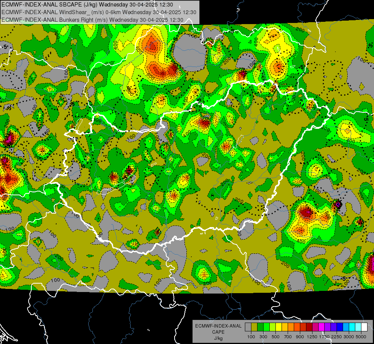Select the gray legend swatch below 100
This screenshot has width=374, height=344.
(x=248, y=327)
